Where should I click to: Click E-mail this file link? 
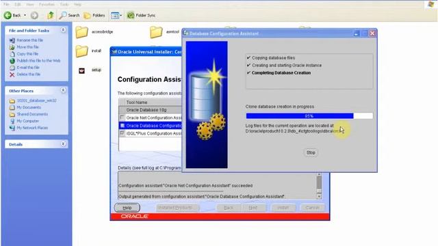click(28, 68)
